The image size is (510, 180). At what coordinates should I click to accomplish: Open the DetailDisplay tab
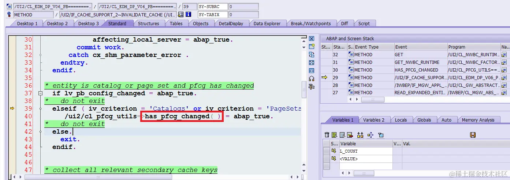231,23
